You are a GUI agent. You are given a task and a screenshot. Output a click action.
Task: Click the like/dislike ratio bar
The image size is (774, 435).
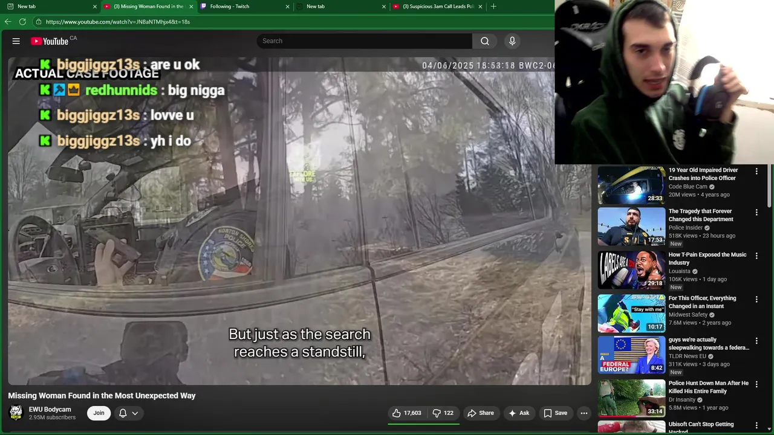coord(423,424)
